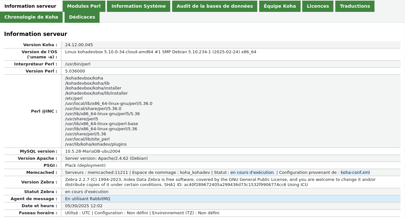Select the Information serveur tab
This screenshot has height=221, width=405.
point(30,6)
